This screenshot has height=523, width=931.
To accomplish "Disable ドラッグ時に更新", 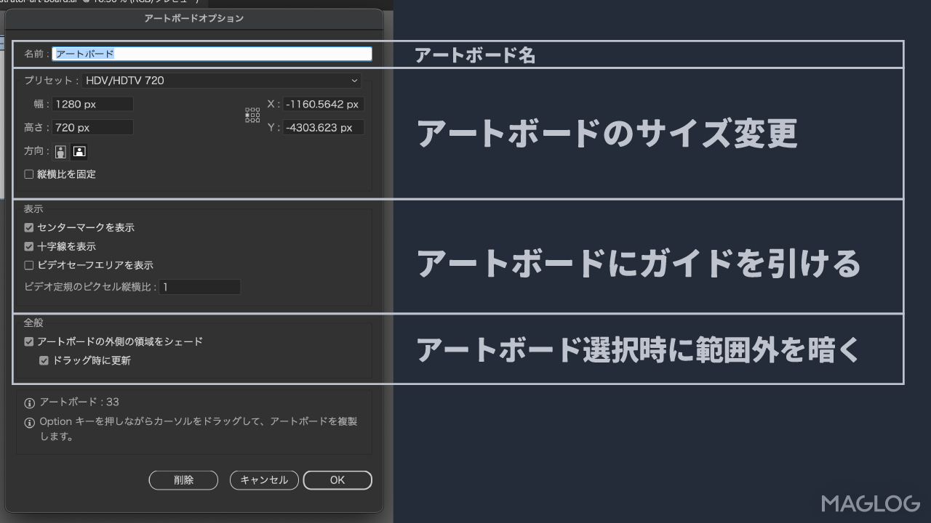I will pyautogui.click(x=44, y=360).
